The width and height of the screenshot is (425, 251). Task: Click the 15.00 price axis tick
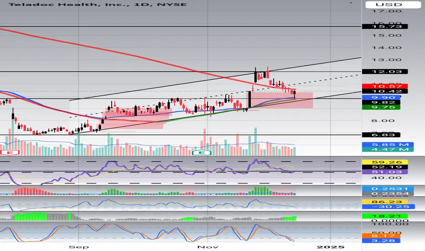click(387, 36)
